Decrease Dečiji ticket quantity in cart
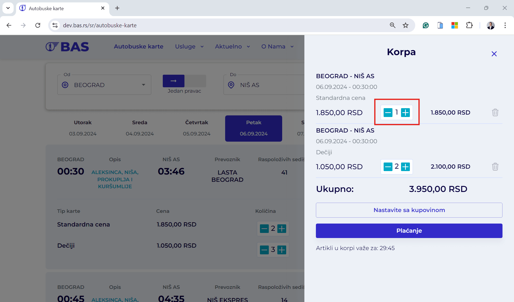 click(388, 167)
